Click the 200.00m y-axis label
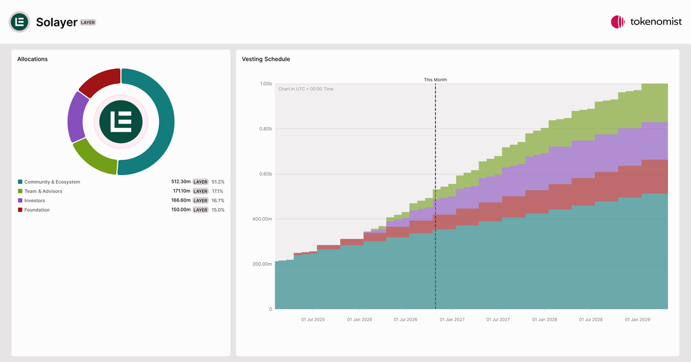The height and width of the screenshot is (362, 691). (x=262, y=264)
